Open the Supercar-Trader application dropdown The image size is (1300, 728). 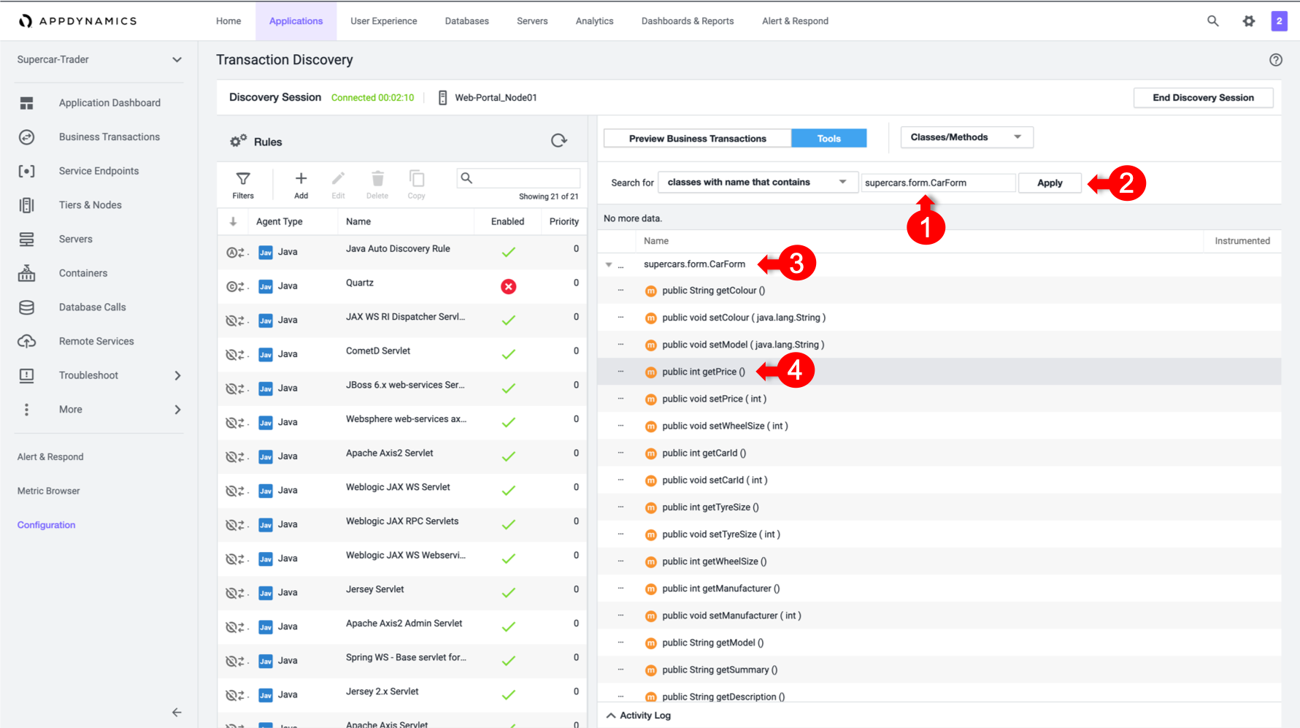click(99, 60)
